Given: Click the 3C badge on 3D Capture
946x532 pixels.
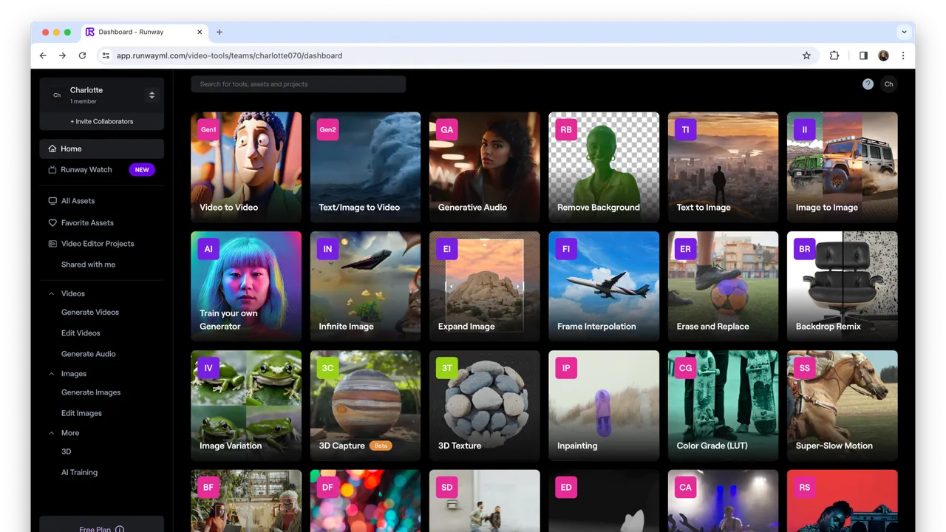Looking at the screenshot, I should click(327, 368).
